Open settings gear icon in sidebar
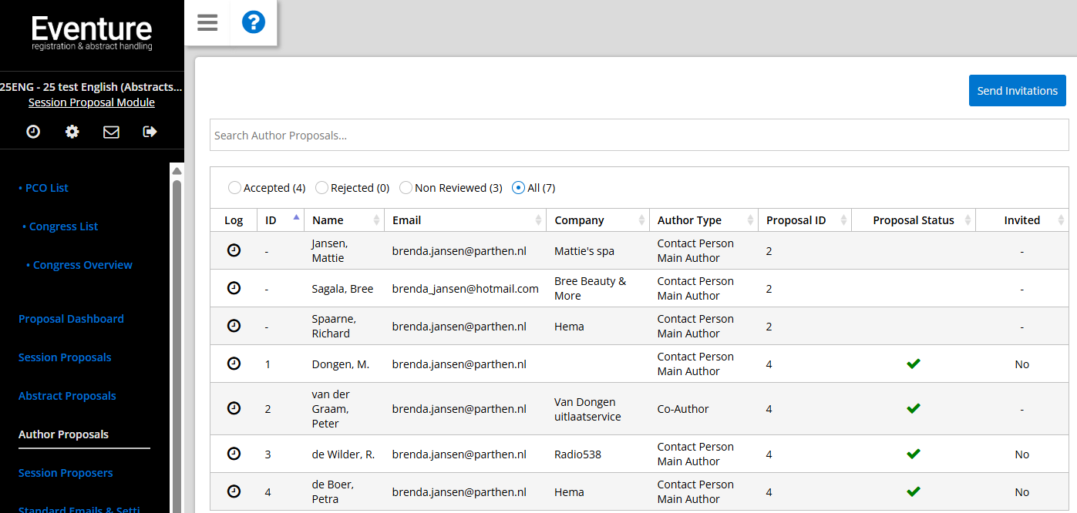The image size is (1077, 513). coord(72,132)
